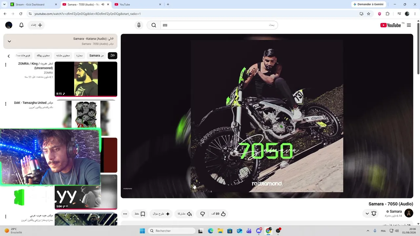Open more actions ellipsis below video
Viewport: 420px width, 236px height.
point(125,214)
